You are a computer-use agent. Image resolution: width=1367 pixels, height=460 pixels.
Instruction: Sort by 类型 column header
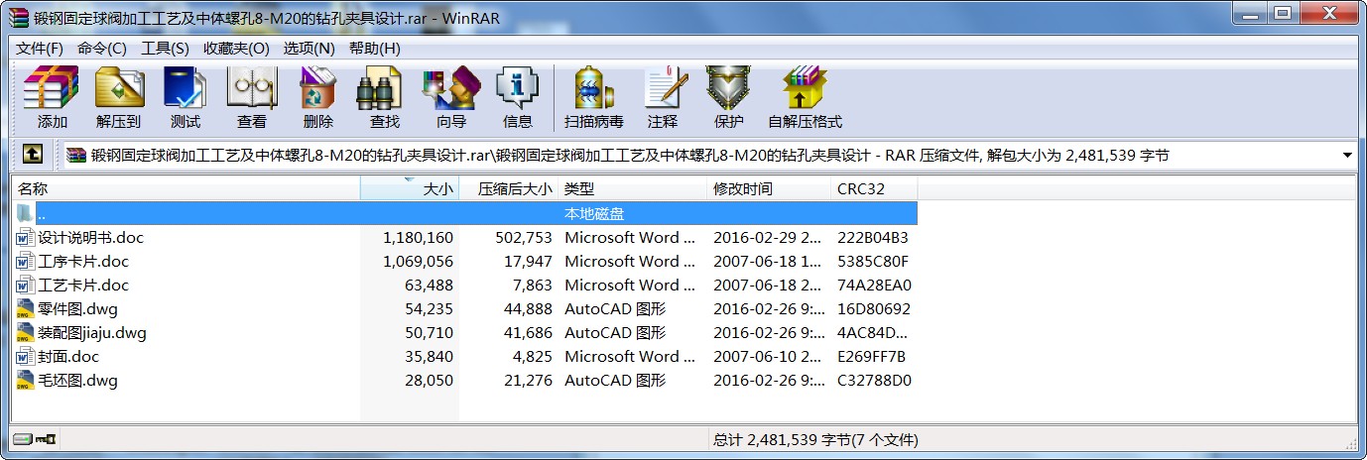(633, 188)
